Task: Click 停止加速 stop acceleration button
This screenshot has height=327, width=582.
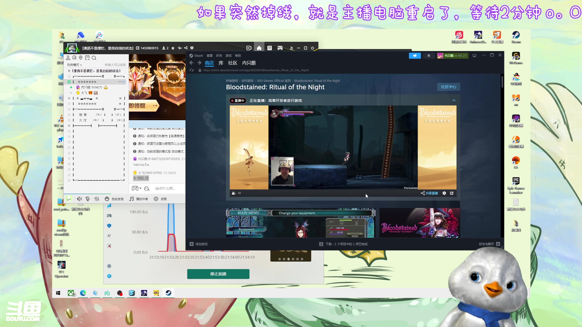Action: 218,274
